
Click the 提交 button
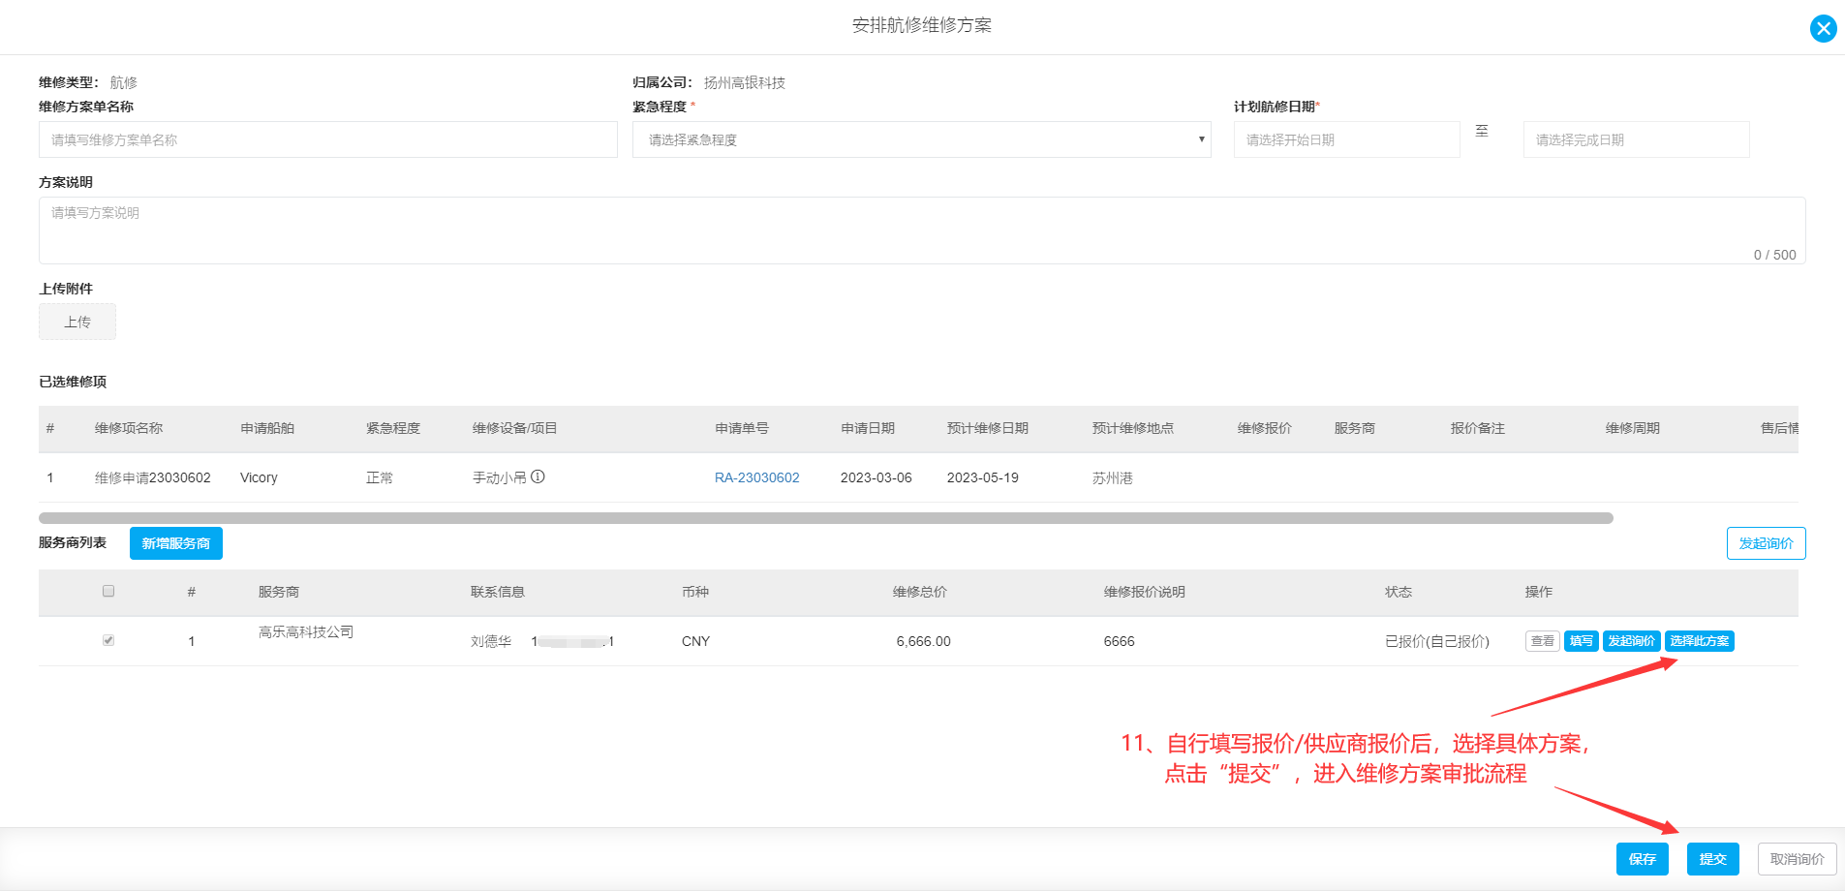pos(1712,859)
